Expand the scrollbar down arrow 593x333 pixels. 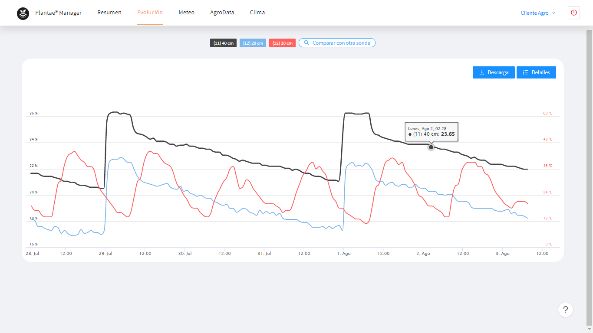590,330
